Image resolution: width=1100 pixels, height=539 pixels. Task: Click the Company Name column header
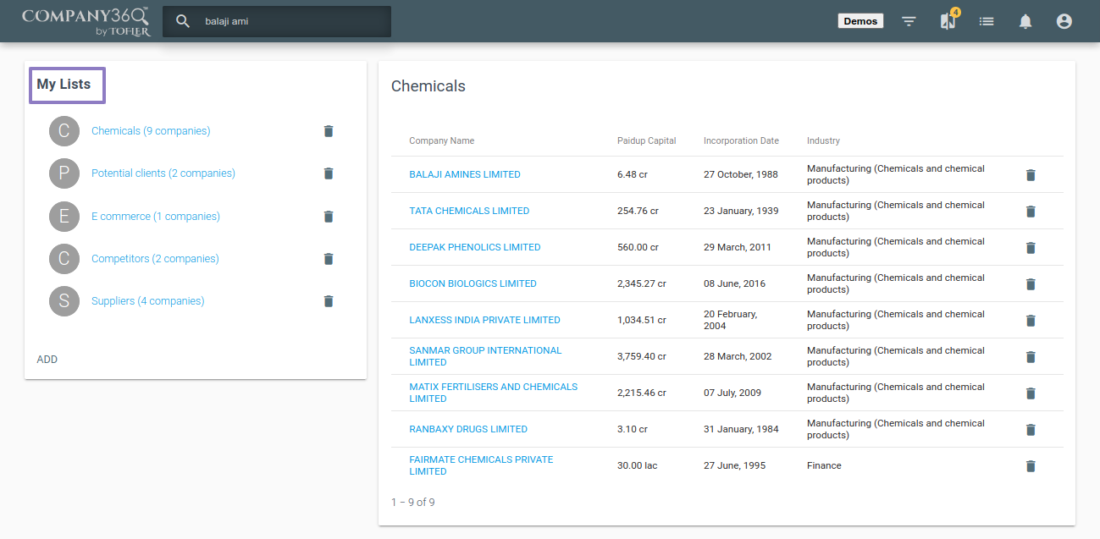click(441, 141)
